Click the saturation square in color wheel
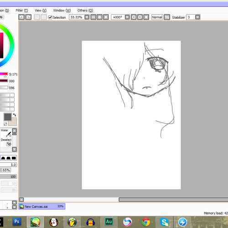This screenshot has height=228, width=228. (1, 45)
